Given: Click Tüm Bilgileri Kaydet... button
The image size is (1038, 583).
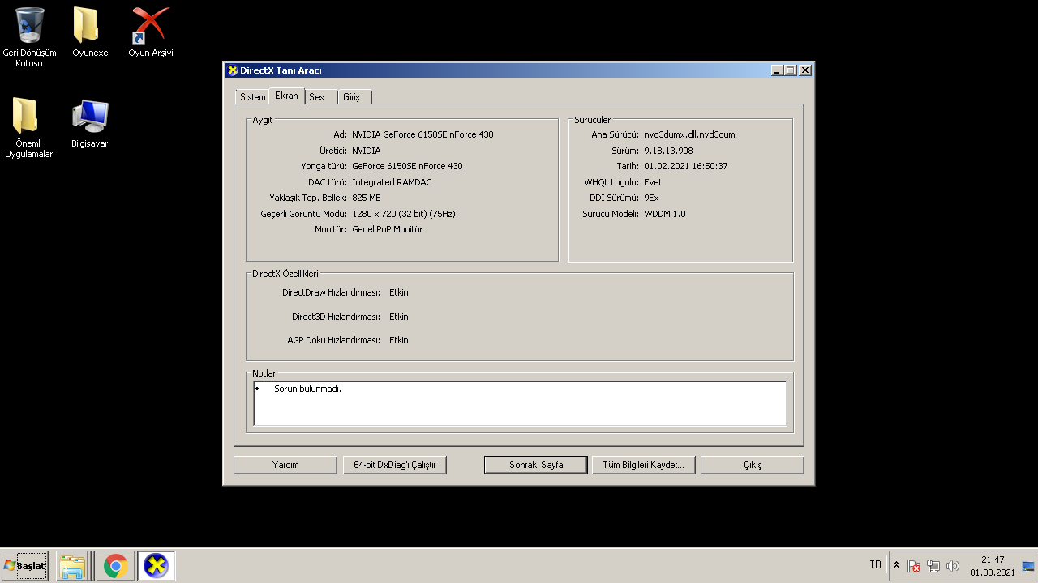Looking at the screenshot, I should pos(643,465).
